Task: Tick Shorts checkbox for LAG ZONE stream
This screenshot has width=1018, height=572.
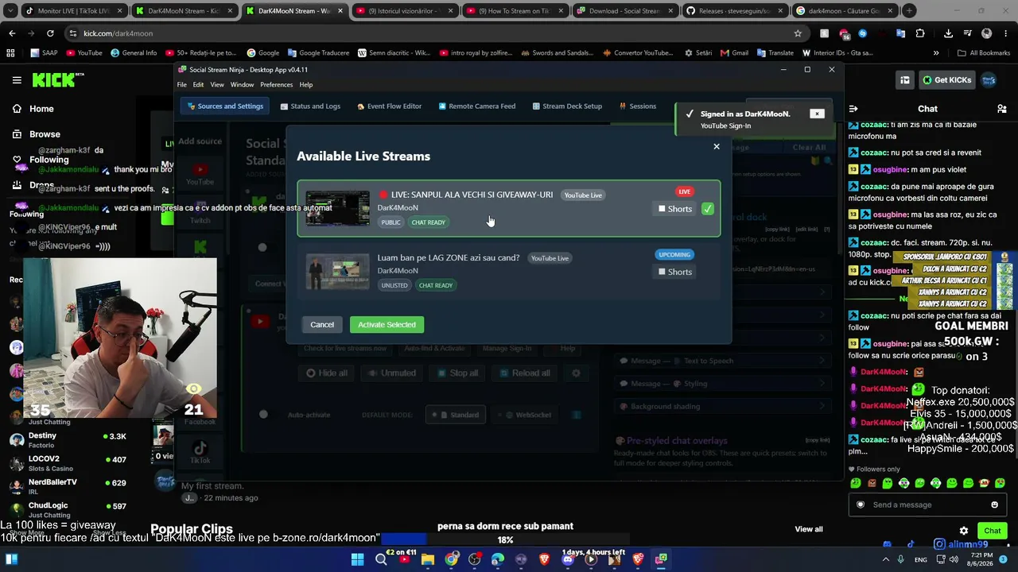Action: 662,272
